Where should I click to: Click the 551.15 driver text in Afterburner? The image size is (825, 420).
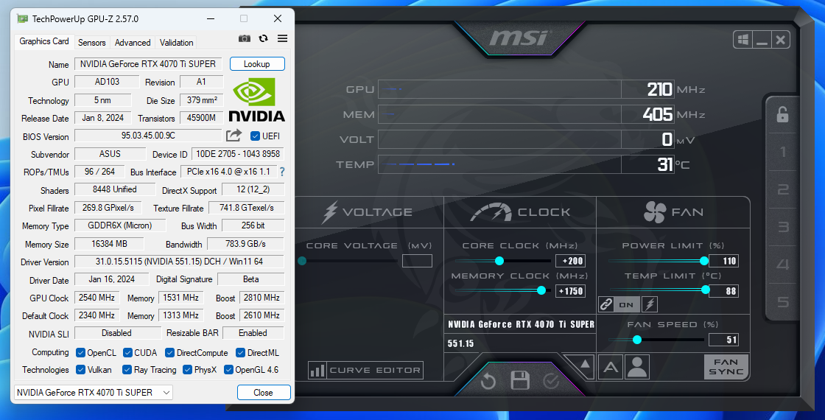pos(461,343)
